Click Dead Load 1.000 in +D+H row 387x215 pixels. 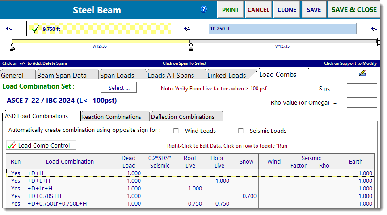[x=134, y=173]
